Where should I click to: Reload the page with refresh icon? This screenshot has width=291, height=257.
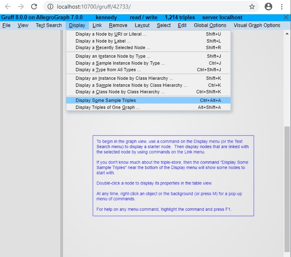coord(34,7)
